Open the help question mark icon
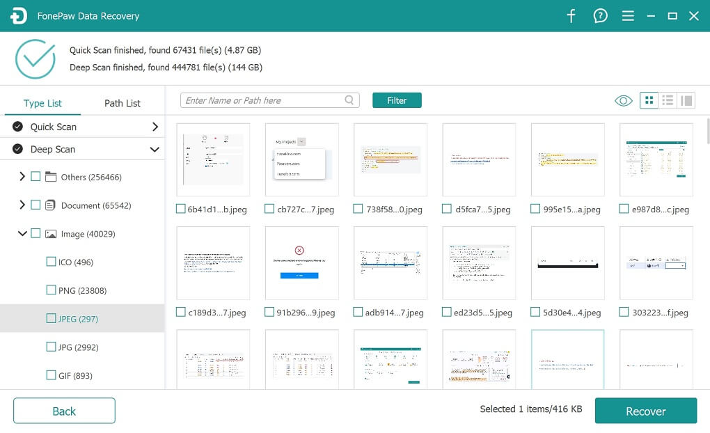710x433 pixels. [x=600, y=16]
